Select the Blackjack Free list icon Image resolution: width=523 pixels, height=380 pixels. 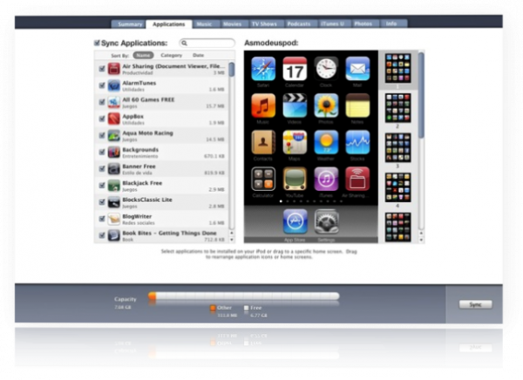pyautogui.click(x=113, y=186)
